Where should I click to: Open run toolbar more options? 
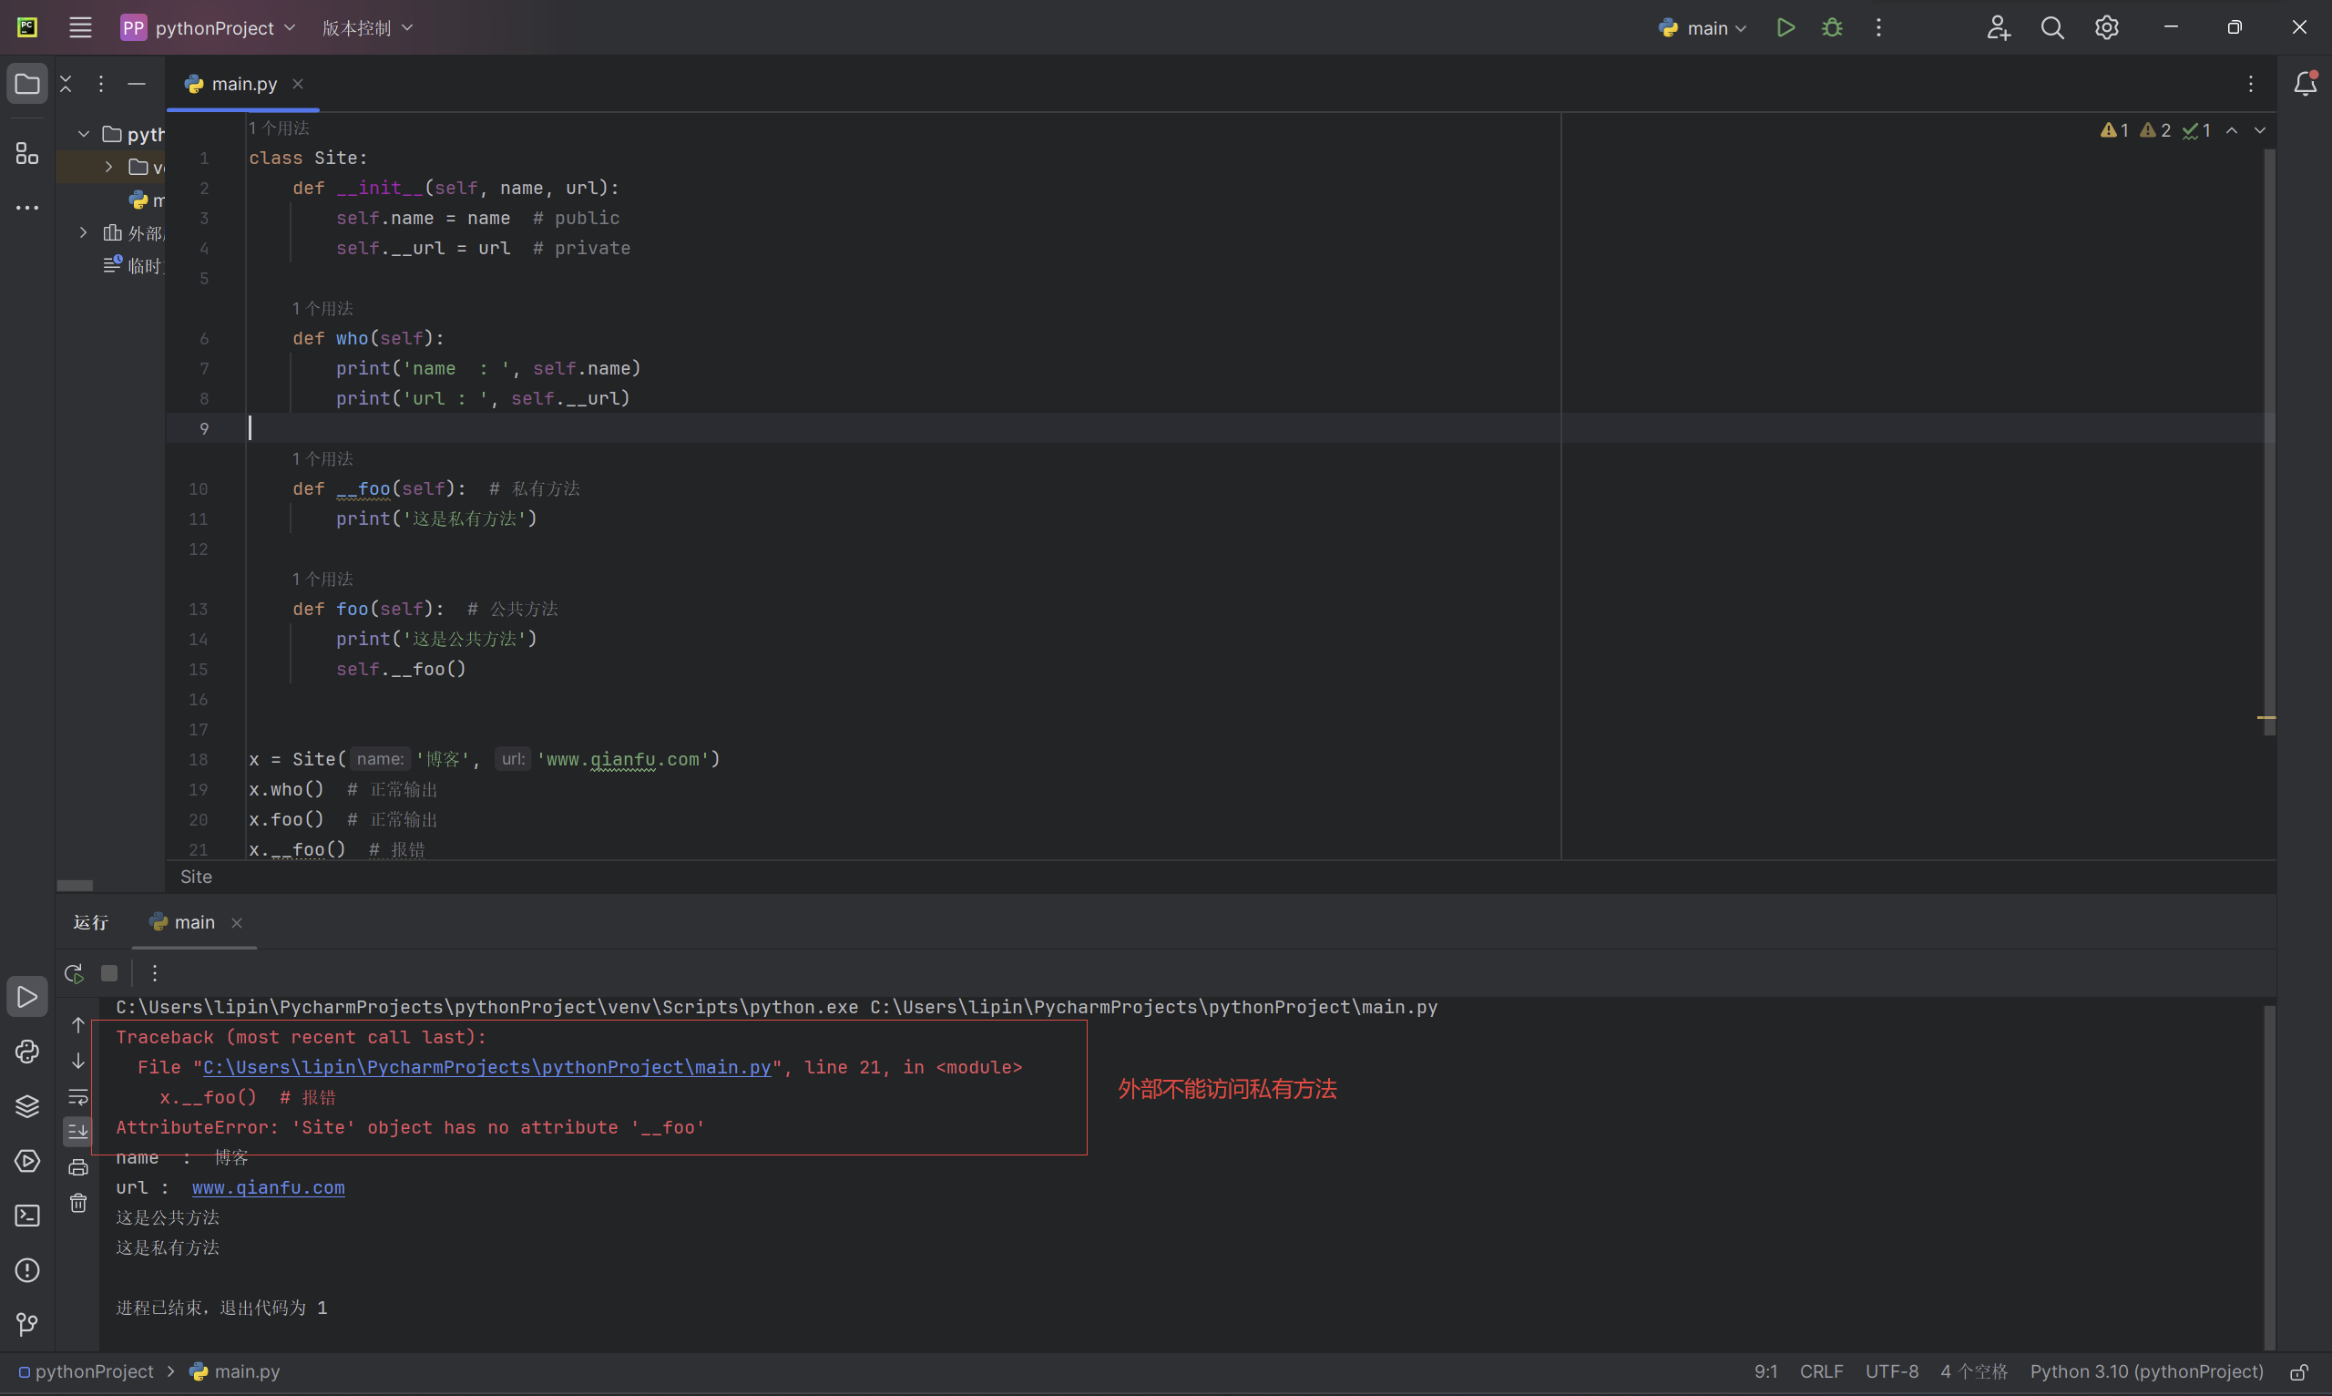(x=154, y=972)
